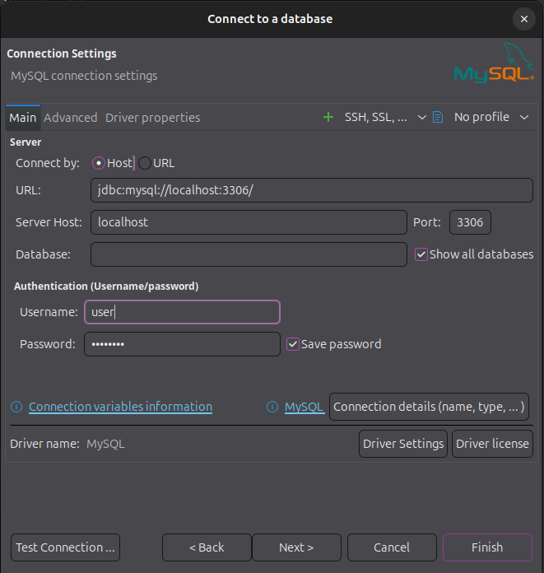Select the URL radio button
The height and width of the screenshot is (573, 544).
(145, 163)
